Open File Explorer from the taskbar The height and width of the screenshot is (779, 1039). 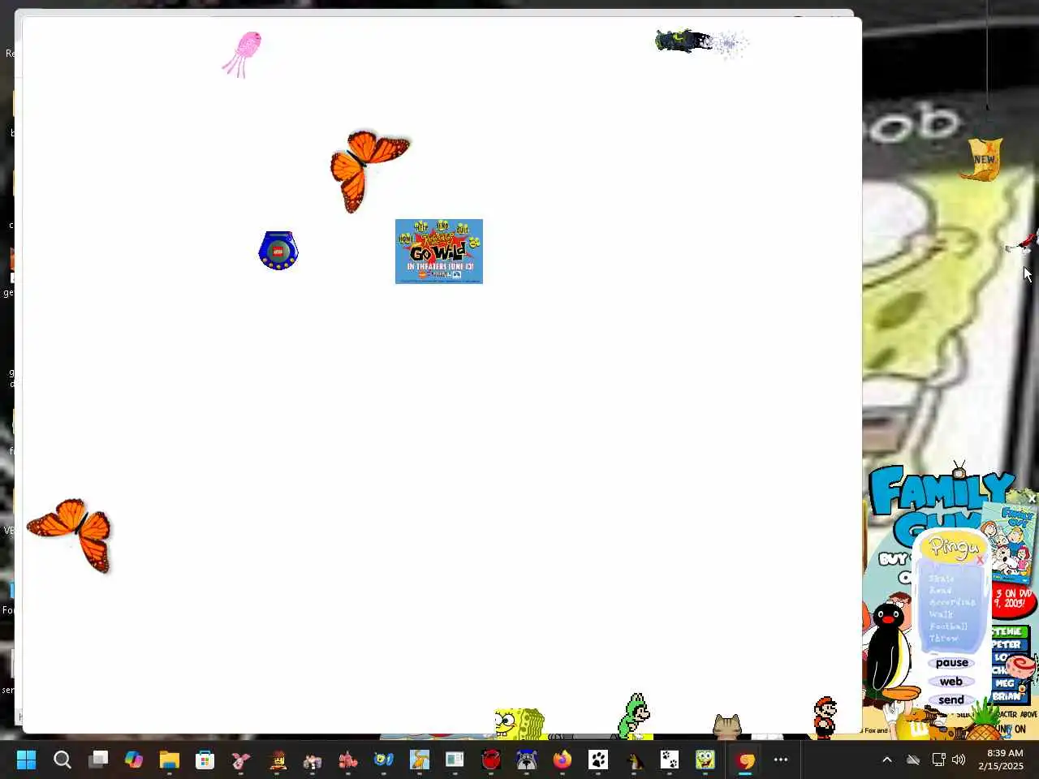click(x=170, y=760)
